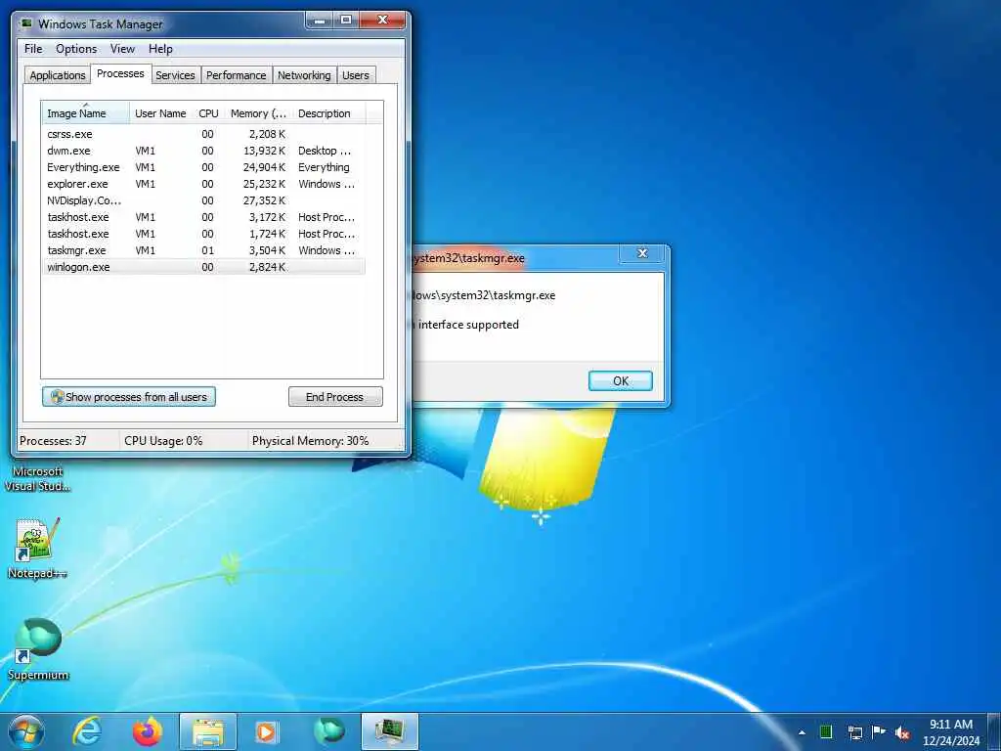The width and height of the screenshot is (1001, 751).
Task: Select the winlogon.exe process row
Action: [204, 267]
